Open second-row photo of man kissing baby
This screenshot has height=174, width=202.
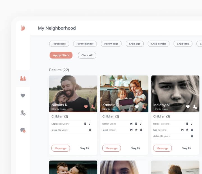73,167
